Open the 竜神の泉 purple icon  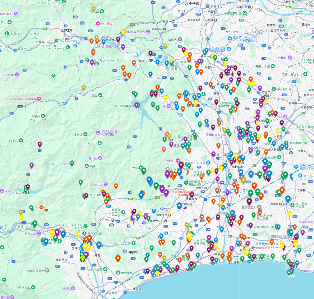(105, 184)
